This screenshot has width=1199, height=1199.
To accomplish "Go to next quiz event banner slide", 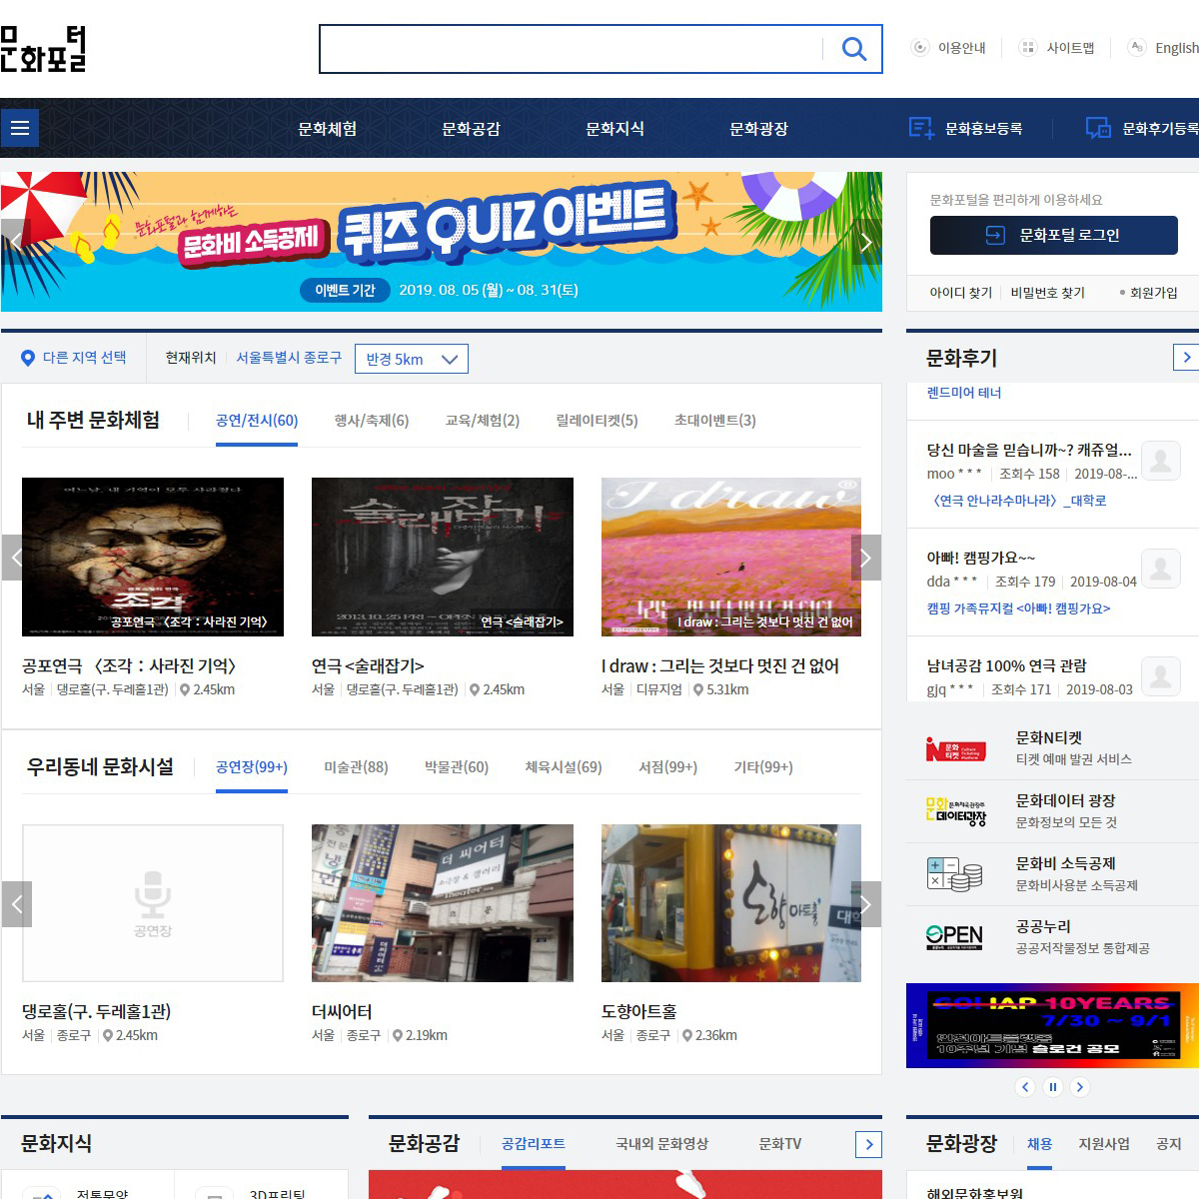I will (x=865, y=243).
